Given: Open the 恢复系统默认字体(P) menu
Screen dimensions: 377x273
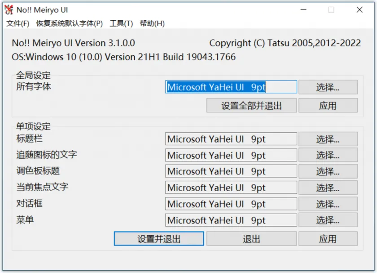Looking at the screenshot, I should [70, 23].
